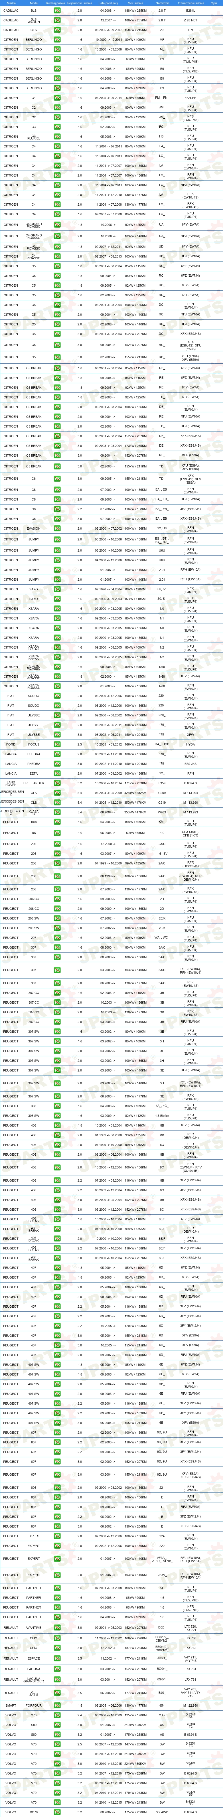Screen dimensions: 223x1817
Task: Click the Moc silnika column header
Action: point(135,3)
